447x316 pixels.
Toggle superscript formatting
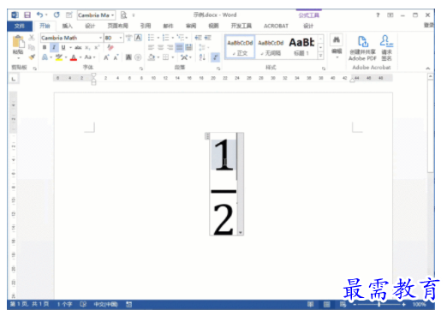[x=97, y=47]
